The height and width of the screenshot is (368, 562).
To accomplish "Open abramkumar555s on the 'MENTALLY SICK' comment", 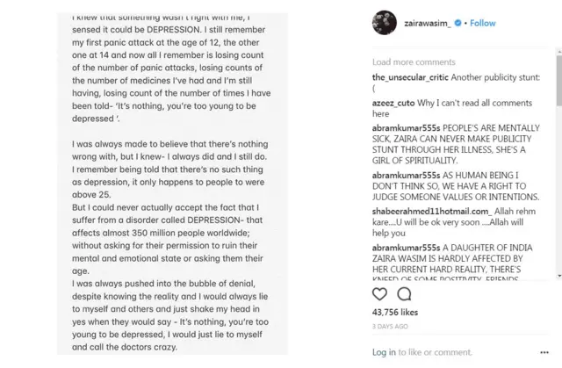I will (x=413, y=127).
